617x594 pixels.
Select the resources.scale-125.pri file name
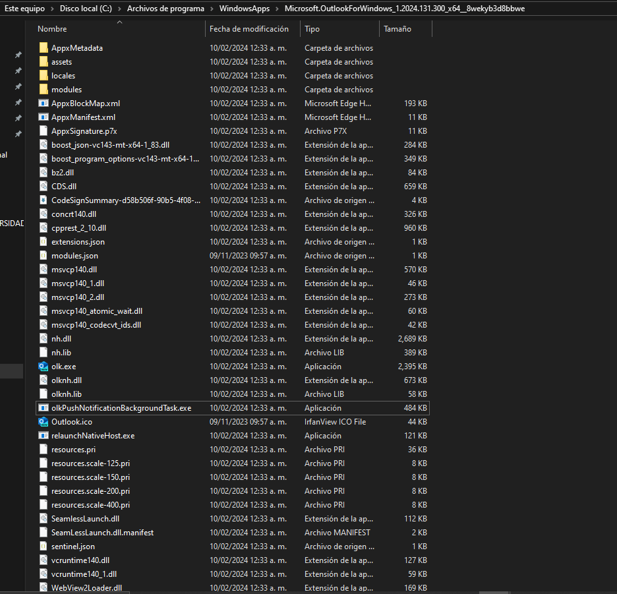pyautogui.click(x=90, y=463)
